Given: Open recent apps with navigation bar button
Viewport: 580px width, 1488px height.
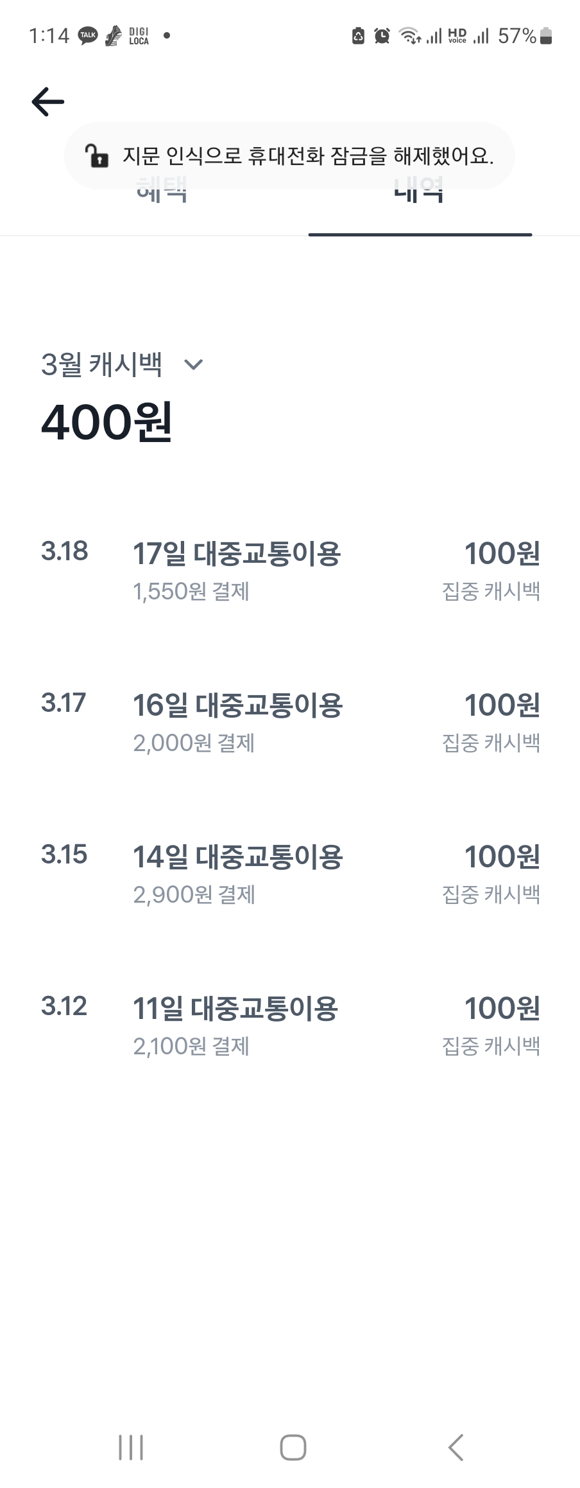Looking at the screenshot, I should click(131, 1447).
